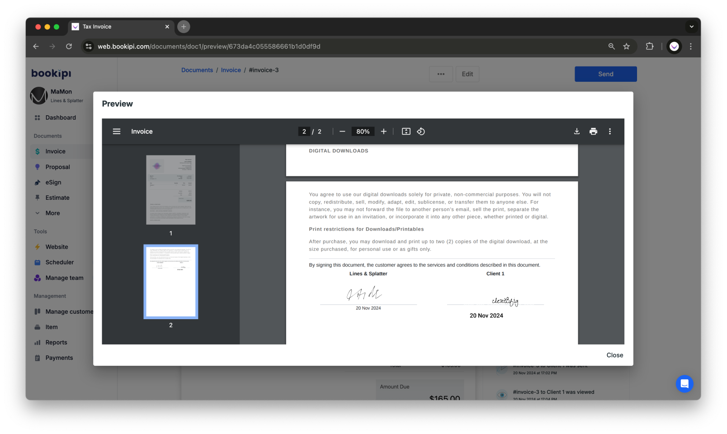The height and width of the screenshot is (434, 727).
Task: Rotate the invoice page clockwise
Action: 420,131
